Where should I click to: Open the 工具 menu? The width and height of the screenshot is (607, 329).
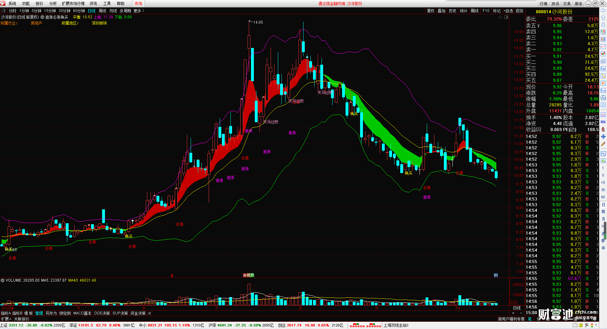(107, 3)
